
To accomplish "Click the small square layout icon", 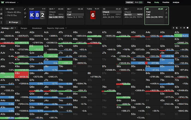I will (x=181, y=28).
